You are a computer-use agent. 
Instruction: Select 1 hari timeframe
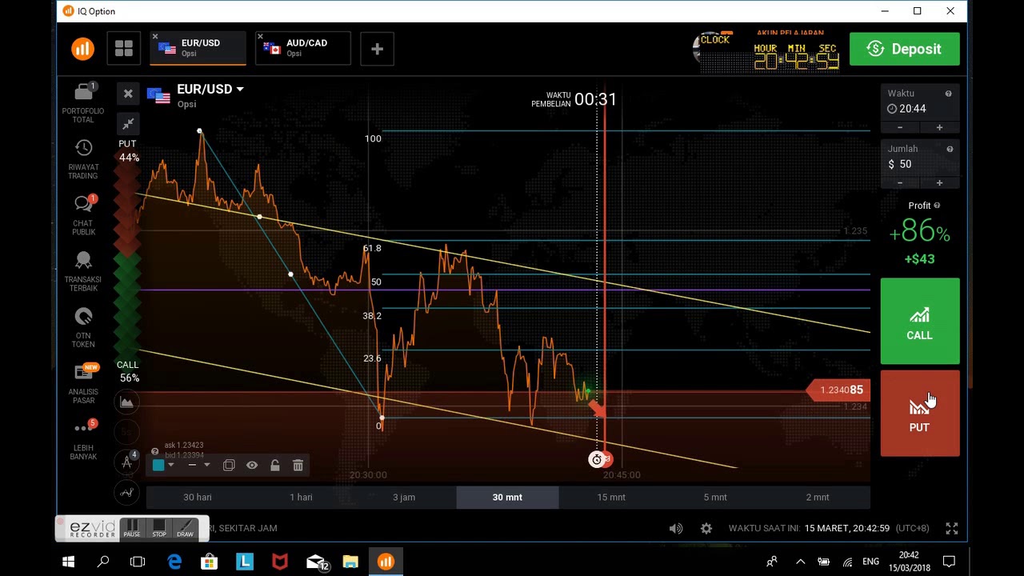click(301, 497)
